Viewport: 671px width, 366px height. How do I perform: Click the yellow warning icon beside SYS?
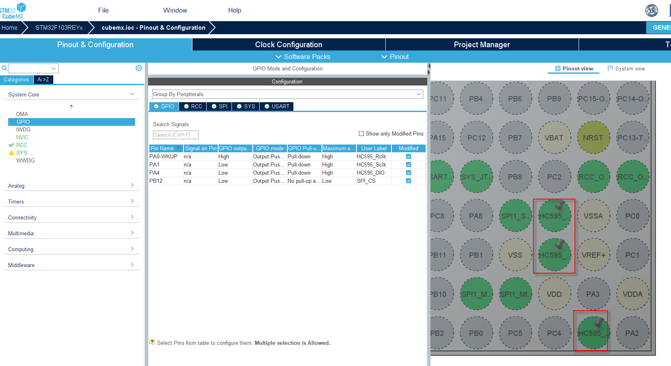(11, 153)
